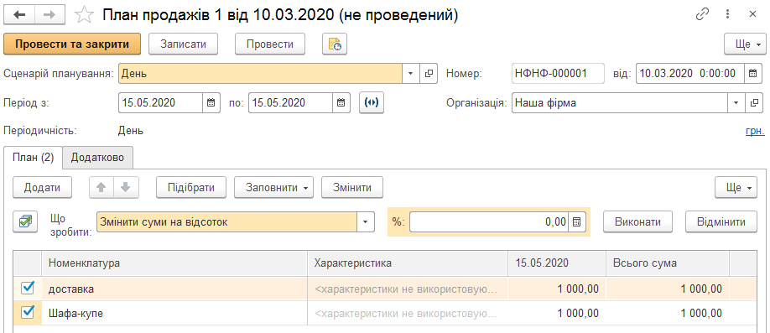Select Шафа-купе total sum cell

click(x=668, y=313)
